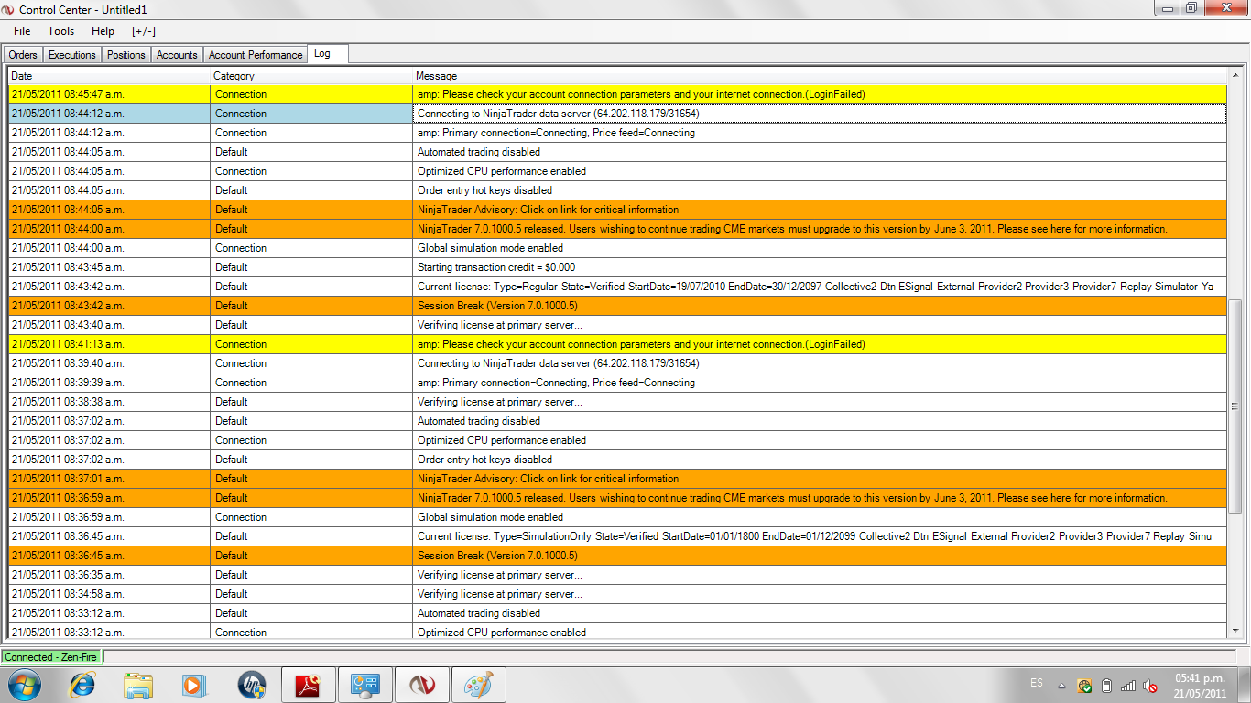Open the Tools menu
The height and width of the screenshot is (703, 1251).
[61, 31]
